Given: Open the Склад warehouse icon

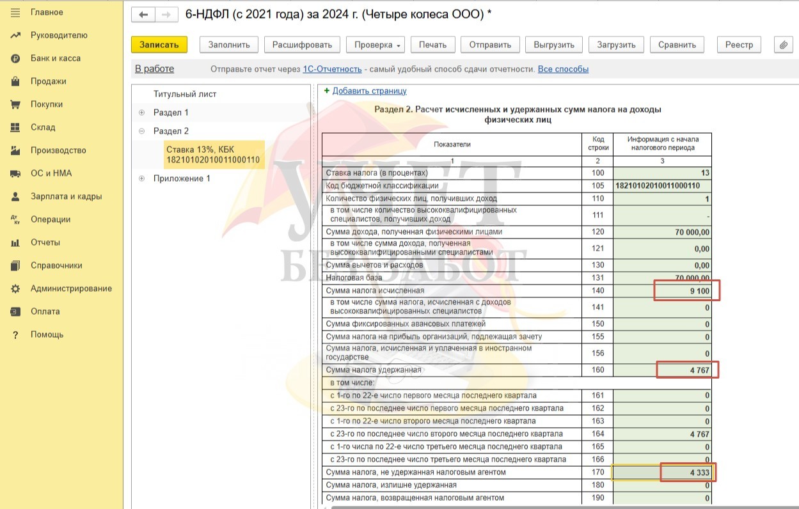Looking at the screenshot, I should click(x=16, y=127).
